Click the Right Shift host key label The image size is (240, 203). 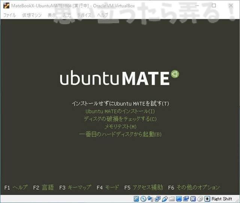point(222,199)
